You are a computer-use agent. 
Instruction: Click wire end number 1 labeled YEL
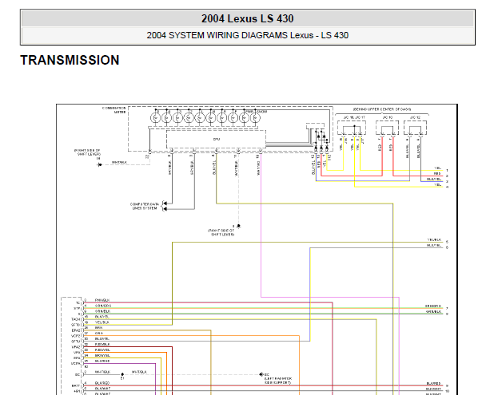(447, 171)
